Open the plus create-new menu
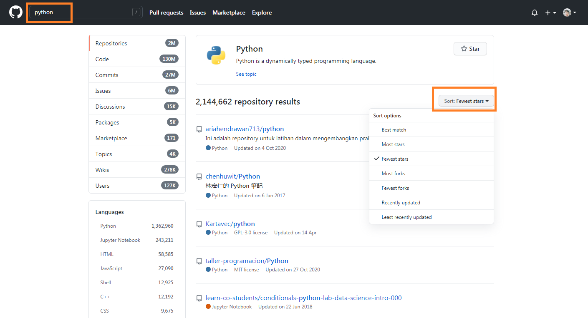Image resolution: width=588 pixels, height=318 pixels. click(550, 13)
